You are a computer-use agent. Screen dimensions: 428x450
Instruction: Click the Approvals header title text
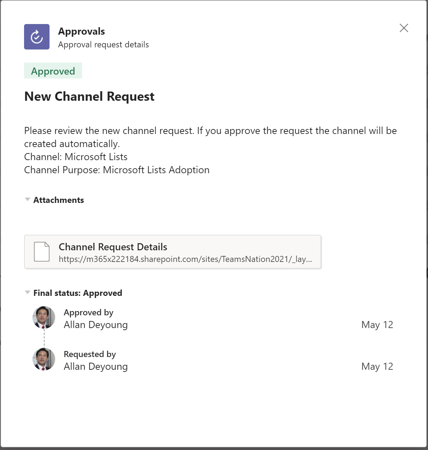(81, 31)
